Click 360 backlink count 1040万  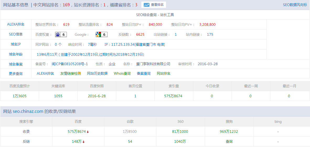click(180, 142)
